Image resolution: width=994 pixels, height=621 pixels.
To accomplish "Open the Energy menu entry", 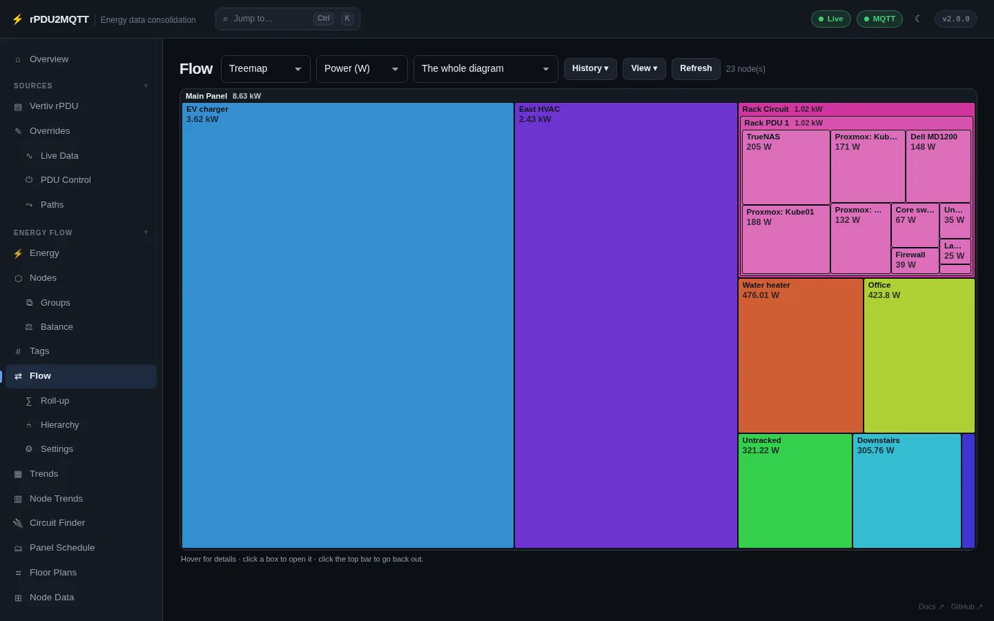I will coord(81,253).
